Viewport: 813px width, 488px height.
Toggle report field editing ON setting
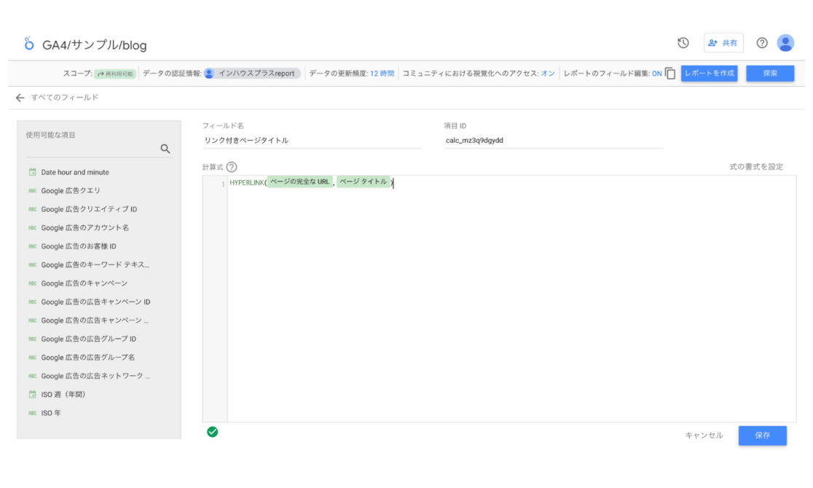656,74
